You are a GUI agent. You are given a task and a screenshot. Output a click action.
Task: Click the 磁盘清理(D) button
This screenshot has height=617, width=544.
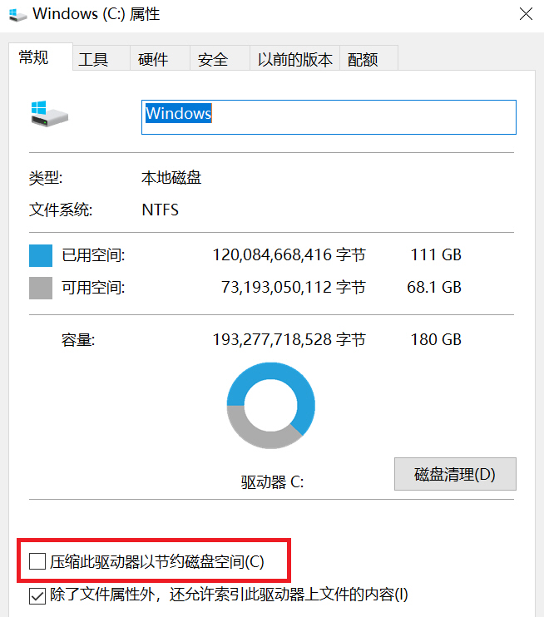coord(455,474)
